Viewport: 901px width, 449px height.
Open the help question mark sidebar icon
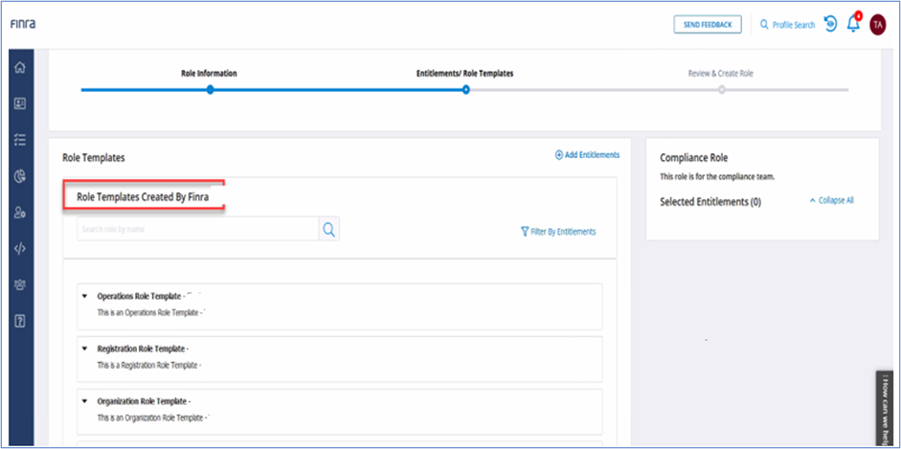point(19,321)
